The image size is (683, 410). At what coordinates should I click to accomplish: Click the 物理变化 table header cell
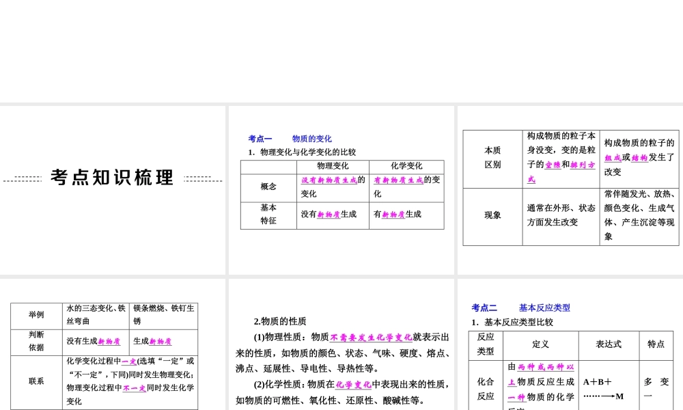[x=333, y=167]
